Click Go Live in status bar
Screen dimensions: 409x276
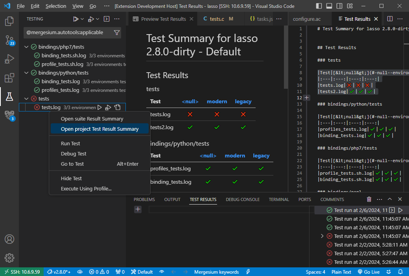coord(368,272)
